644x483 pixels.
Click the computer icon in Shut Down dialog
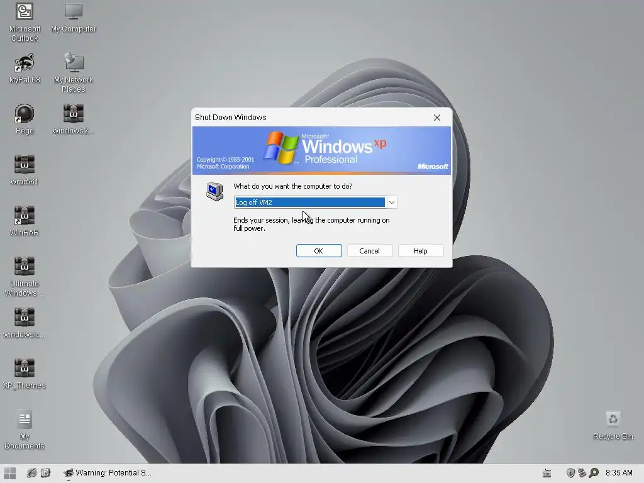point(214,191)
